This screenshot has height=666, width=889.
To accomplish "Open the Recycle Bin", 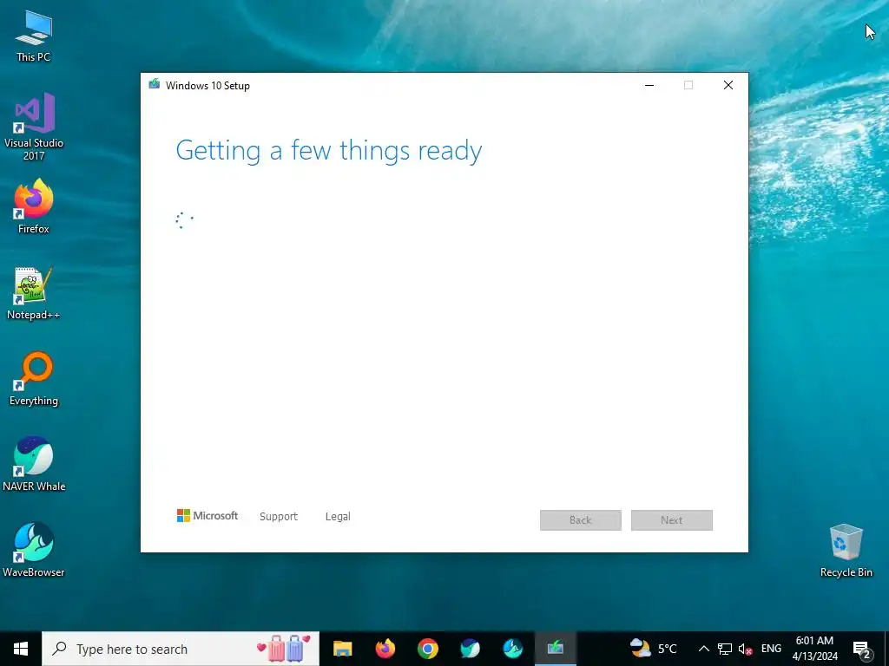I will point(846,550).
